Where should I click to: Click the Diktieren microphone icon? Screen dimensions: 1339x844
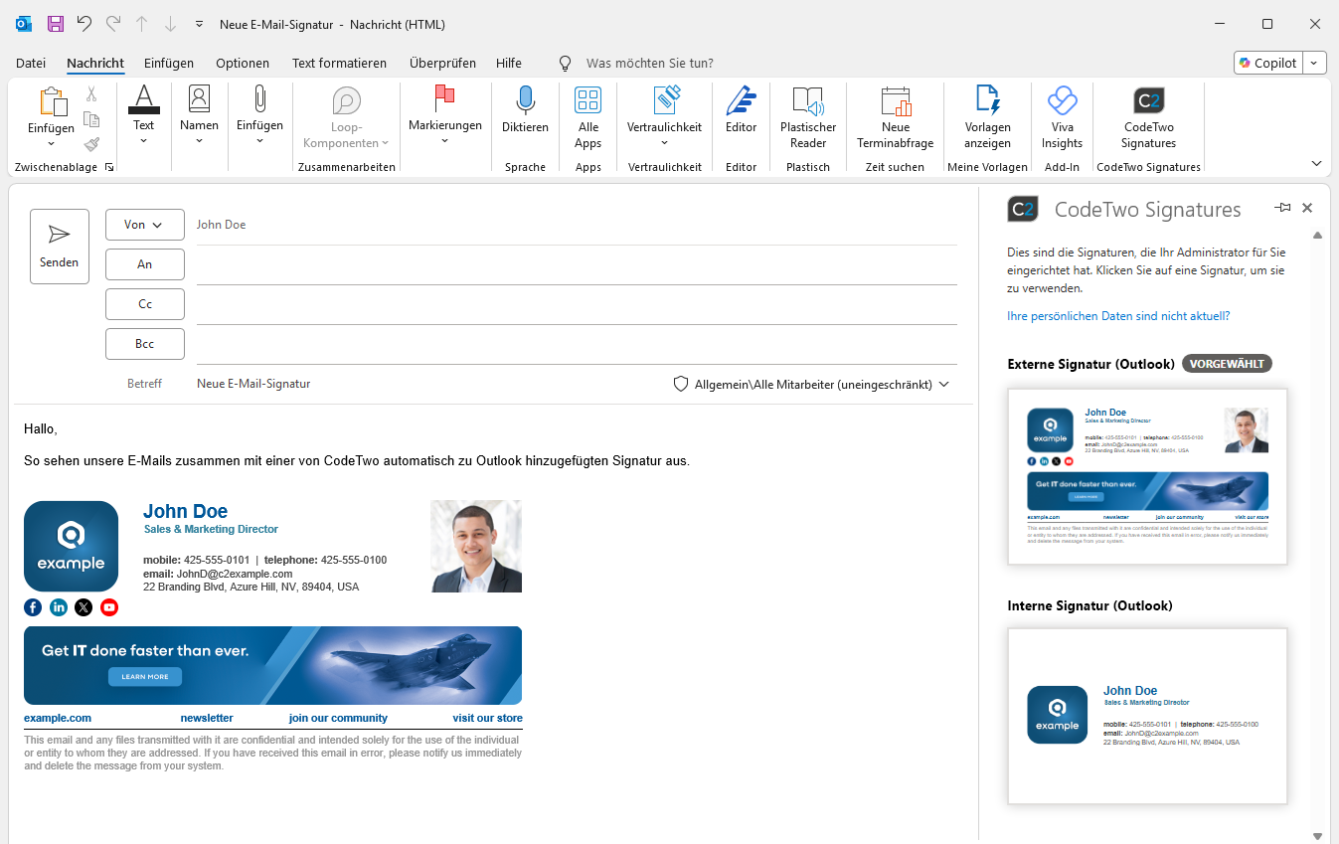pyautogui.click(x=525, y=100)
